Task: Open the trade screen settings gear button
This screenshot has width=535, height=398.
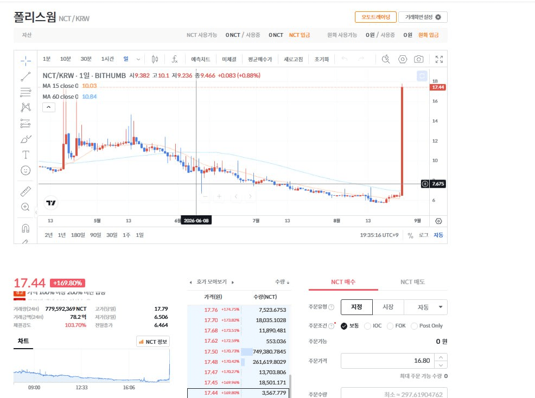Action: (x=423, y=17)
